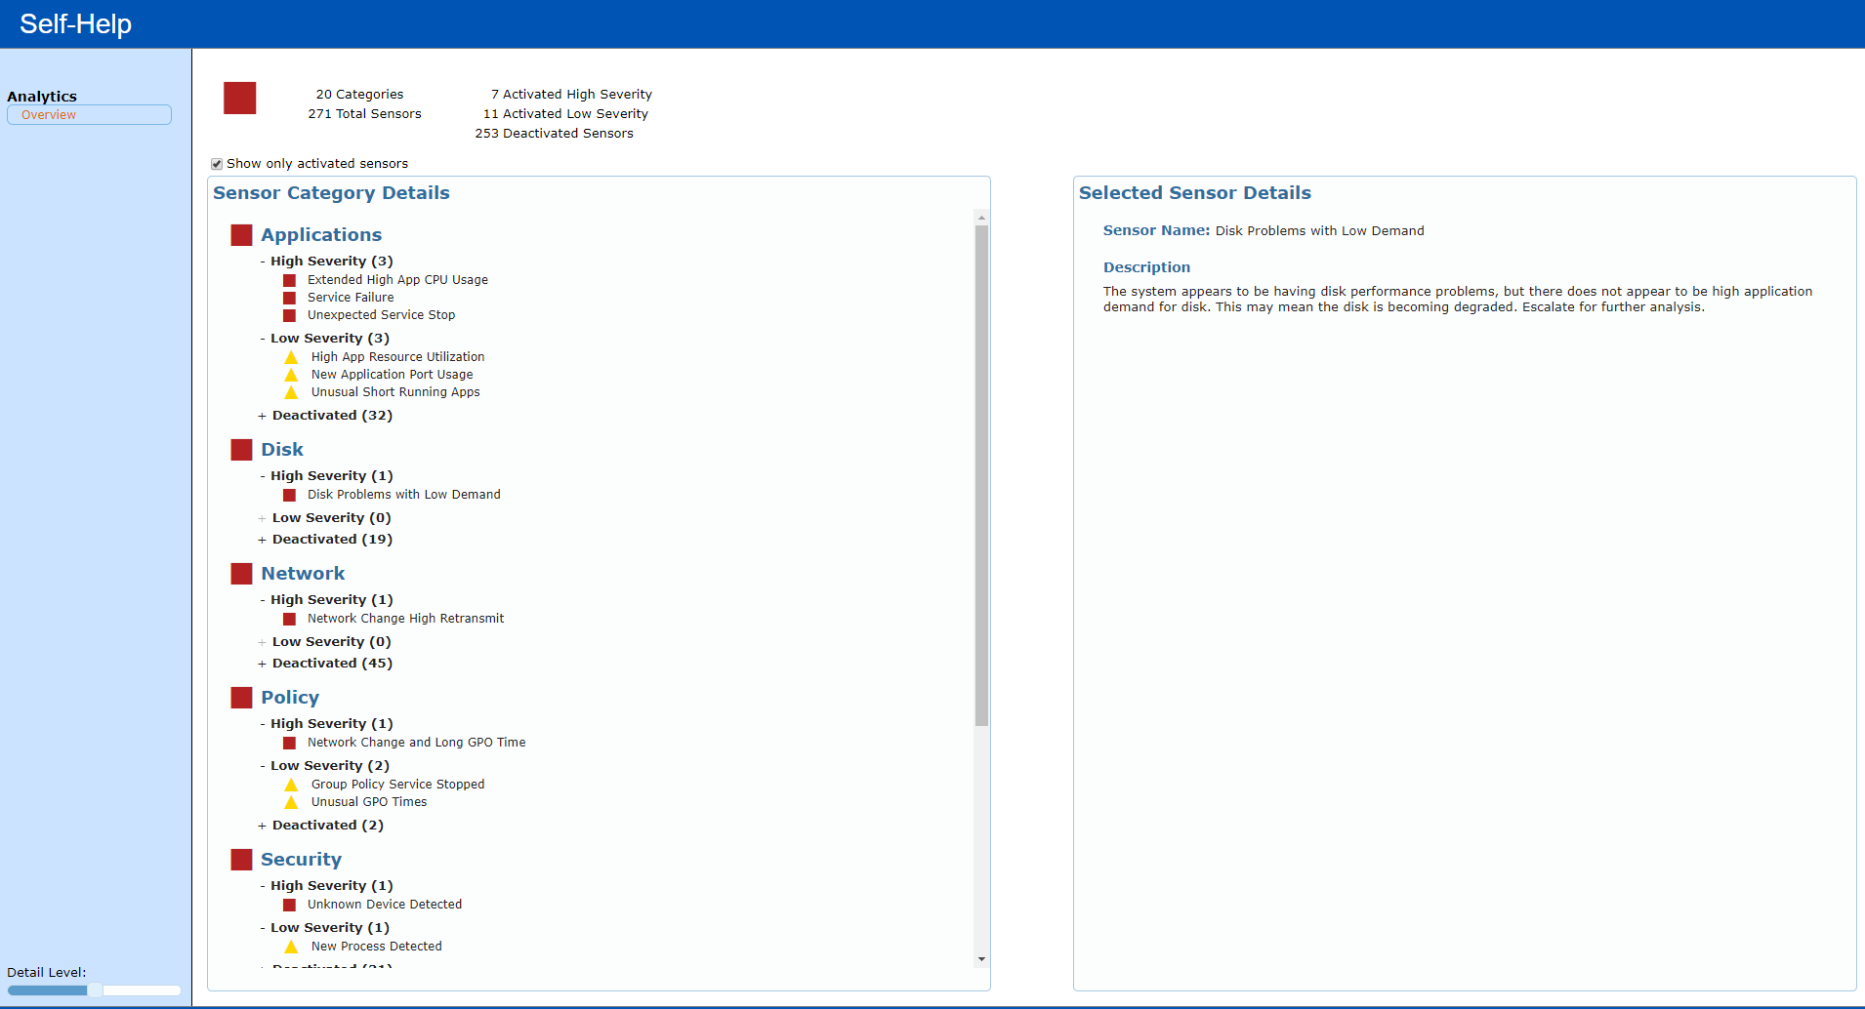This screenshot has height=1009, width=1865.
Task: Click the red Policy category status icon
Action: 241,698
